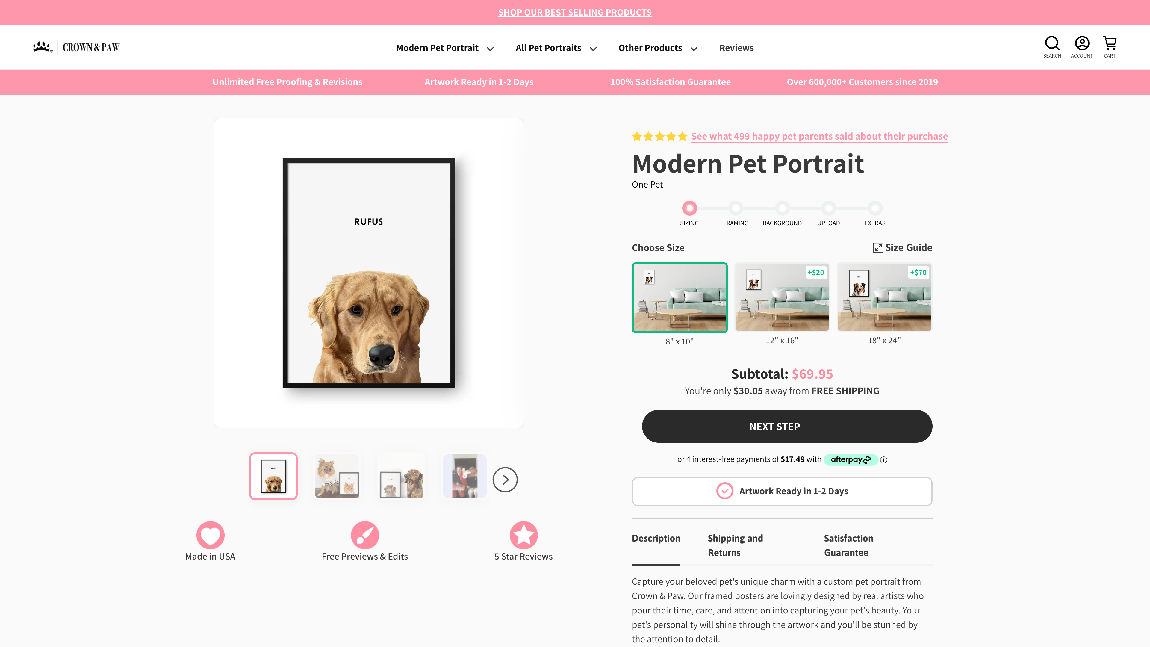
Task: Open the Account icon
Action: coord(1082,46)
